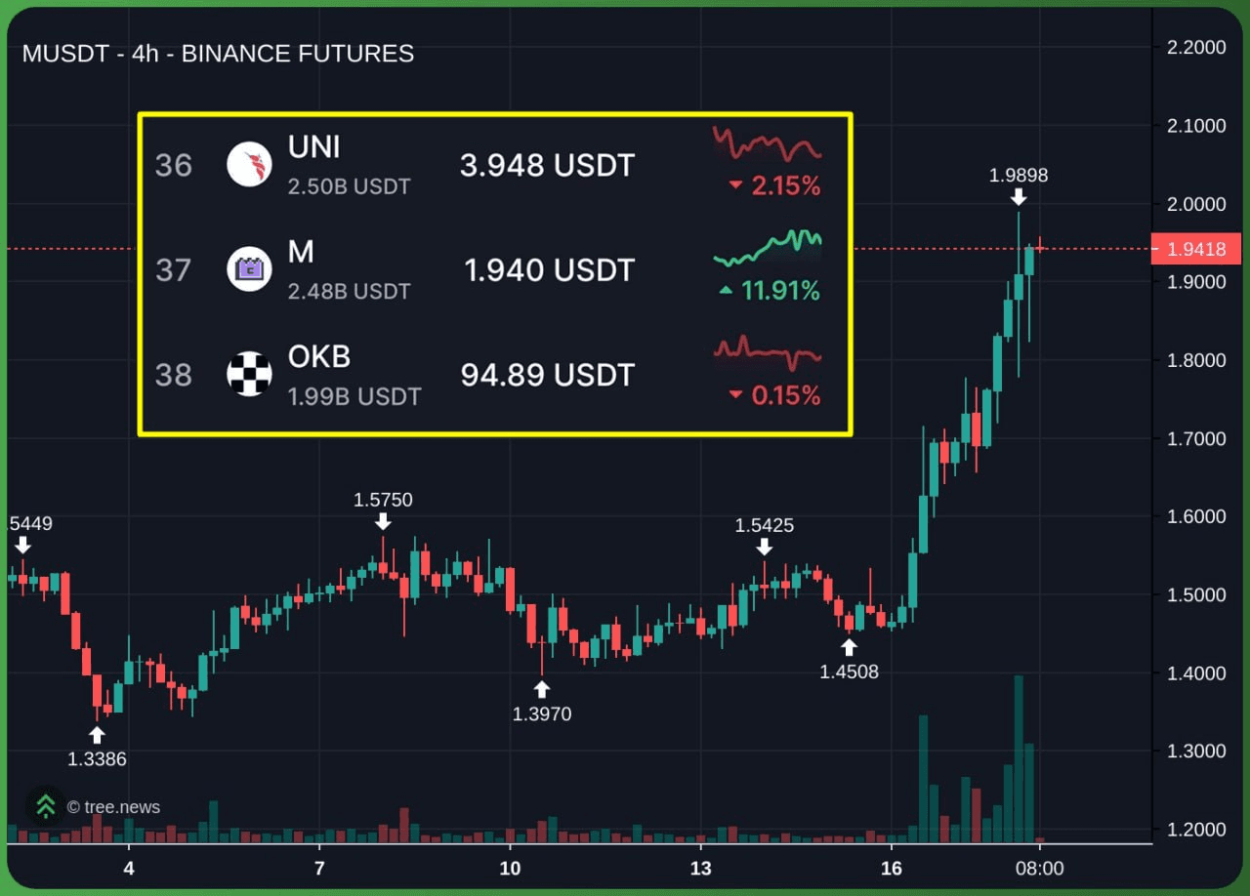Click the M token logo icon

pyautogui.click(x=249, y=269)
